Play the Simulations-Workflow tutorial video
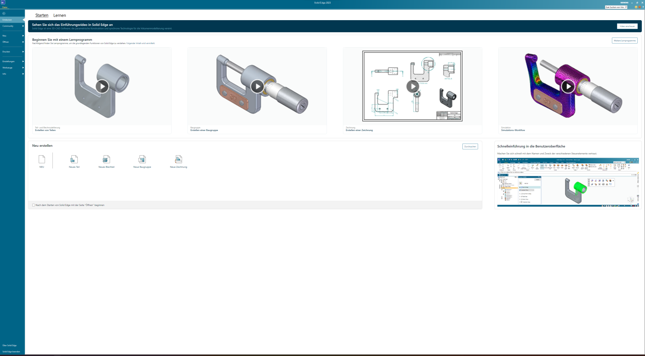 [x=568, y=86]
